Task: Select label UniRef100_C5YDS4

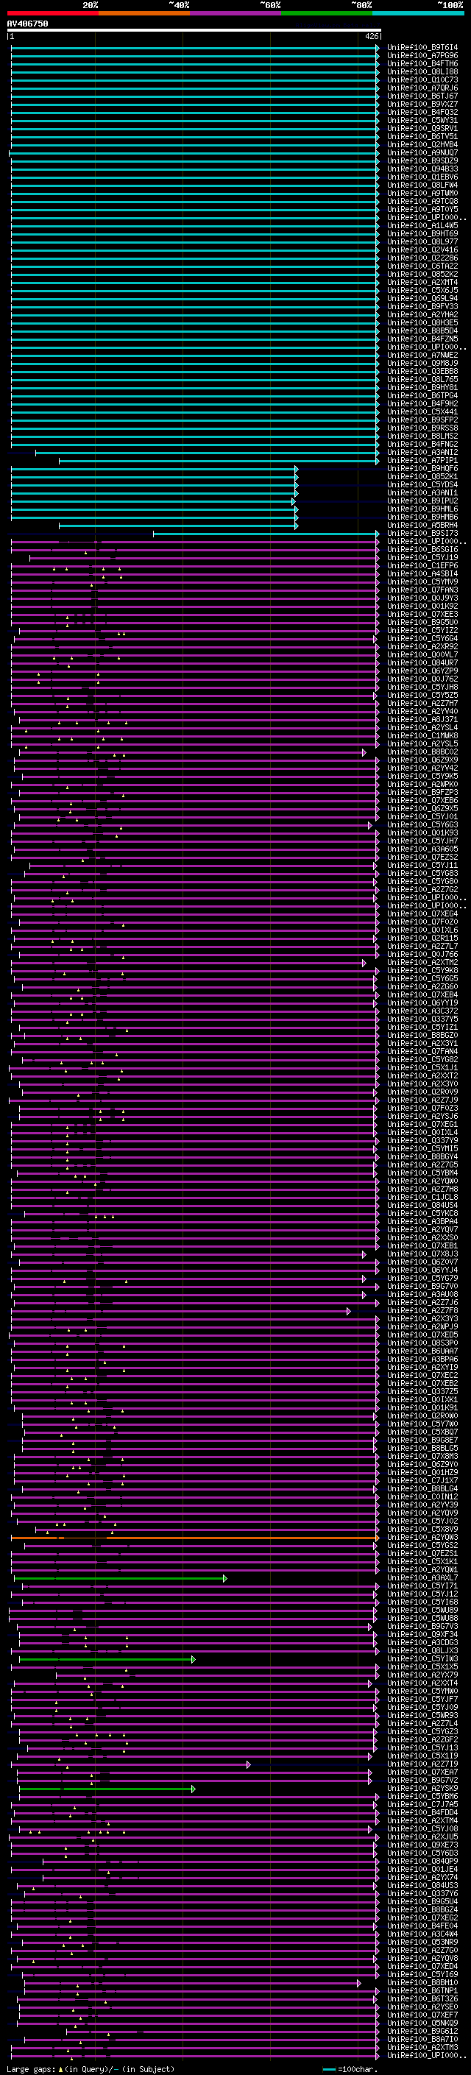Action: pyautogui.click(x=422, y=485)
